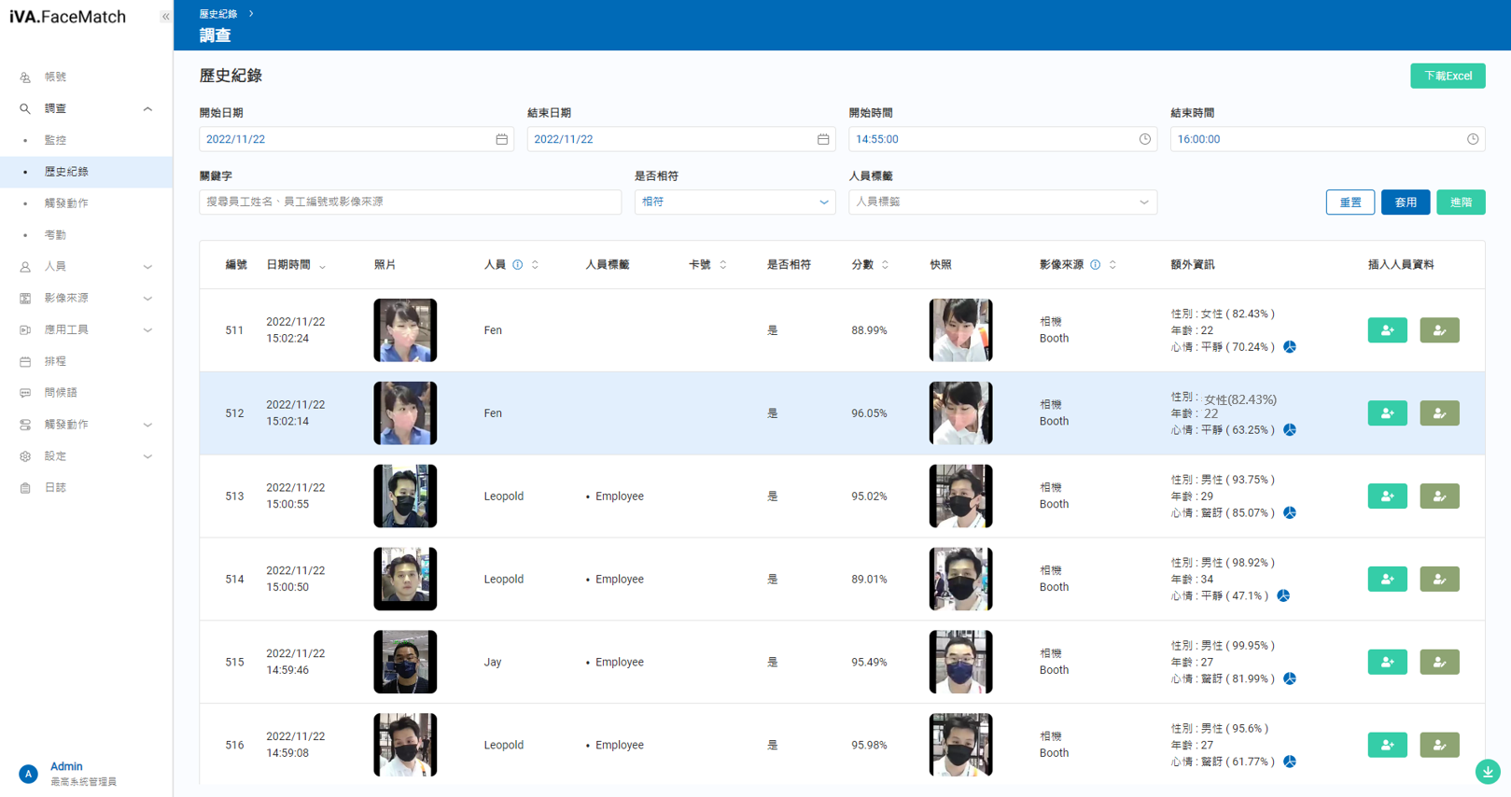Click the info icon next to 人員 column
The width and height of the screenshot is (1511, 797).
point(518,265)
